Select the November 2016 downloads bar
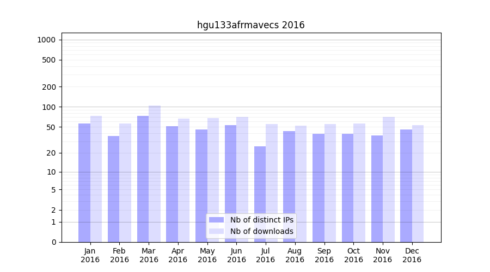Image resolution: width=490 pixels, height=272 pixels. click(389, 180)
